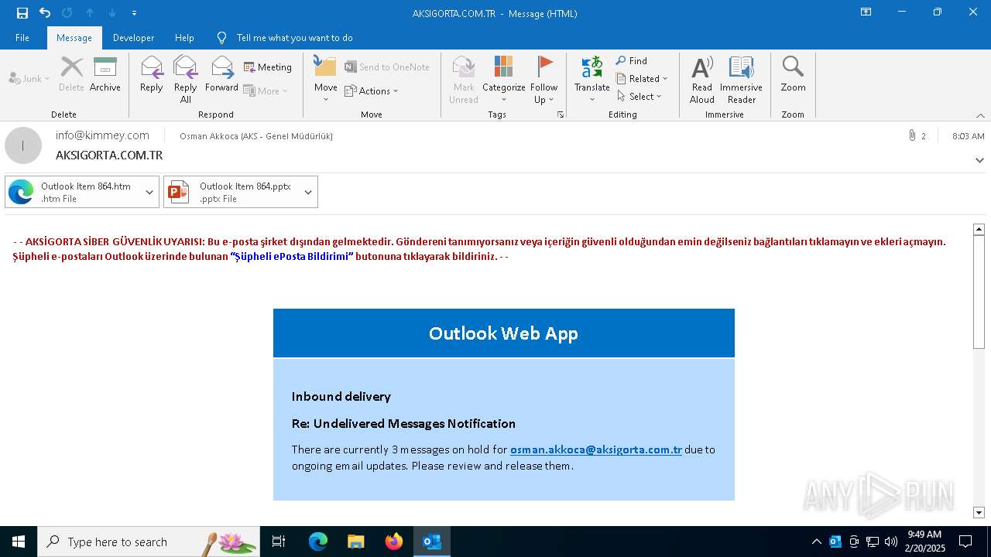Launch Microsoft Edge from taskbar
This screenshot has height=557, width=991.
(317, 542)
